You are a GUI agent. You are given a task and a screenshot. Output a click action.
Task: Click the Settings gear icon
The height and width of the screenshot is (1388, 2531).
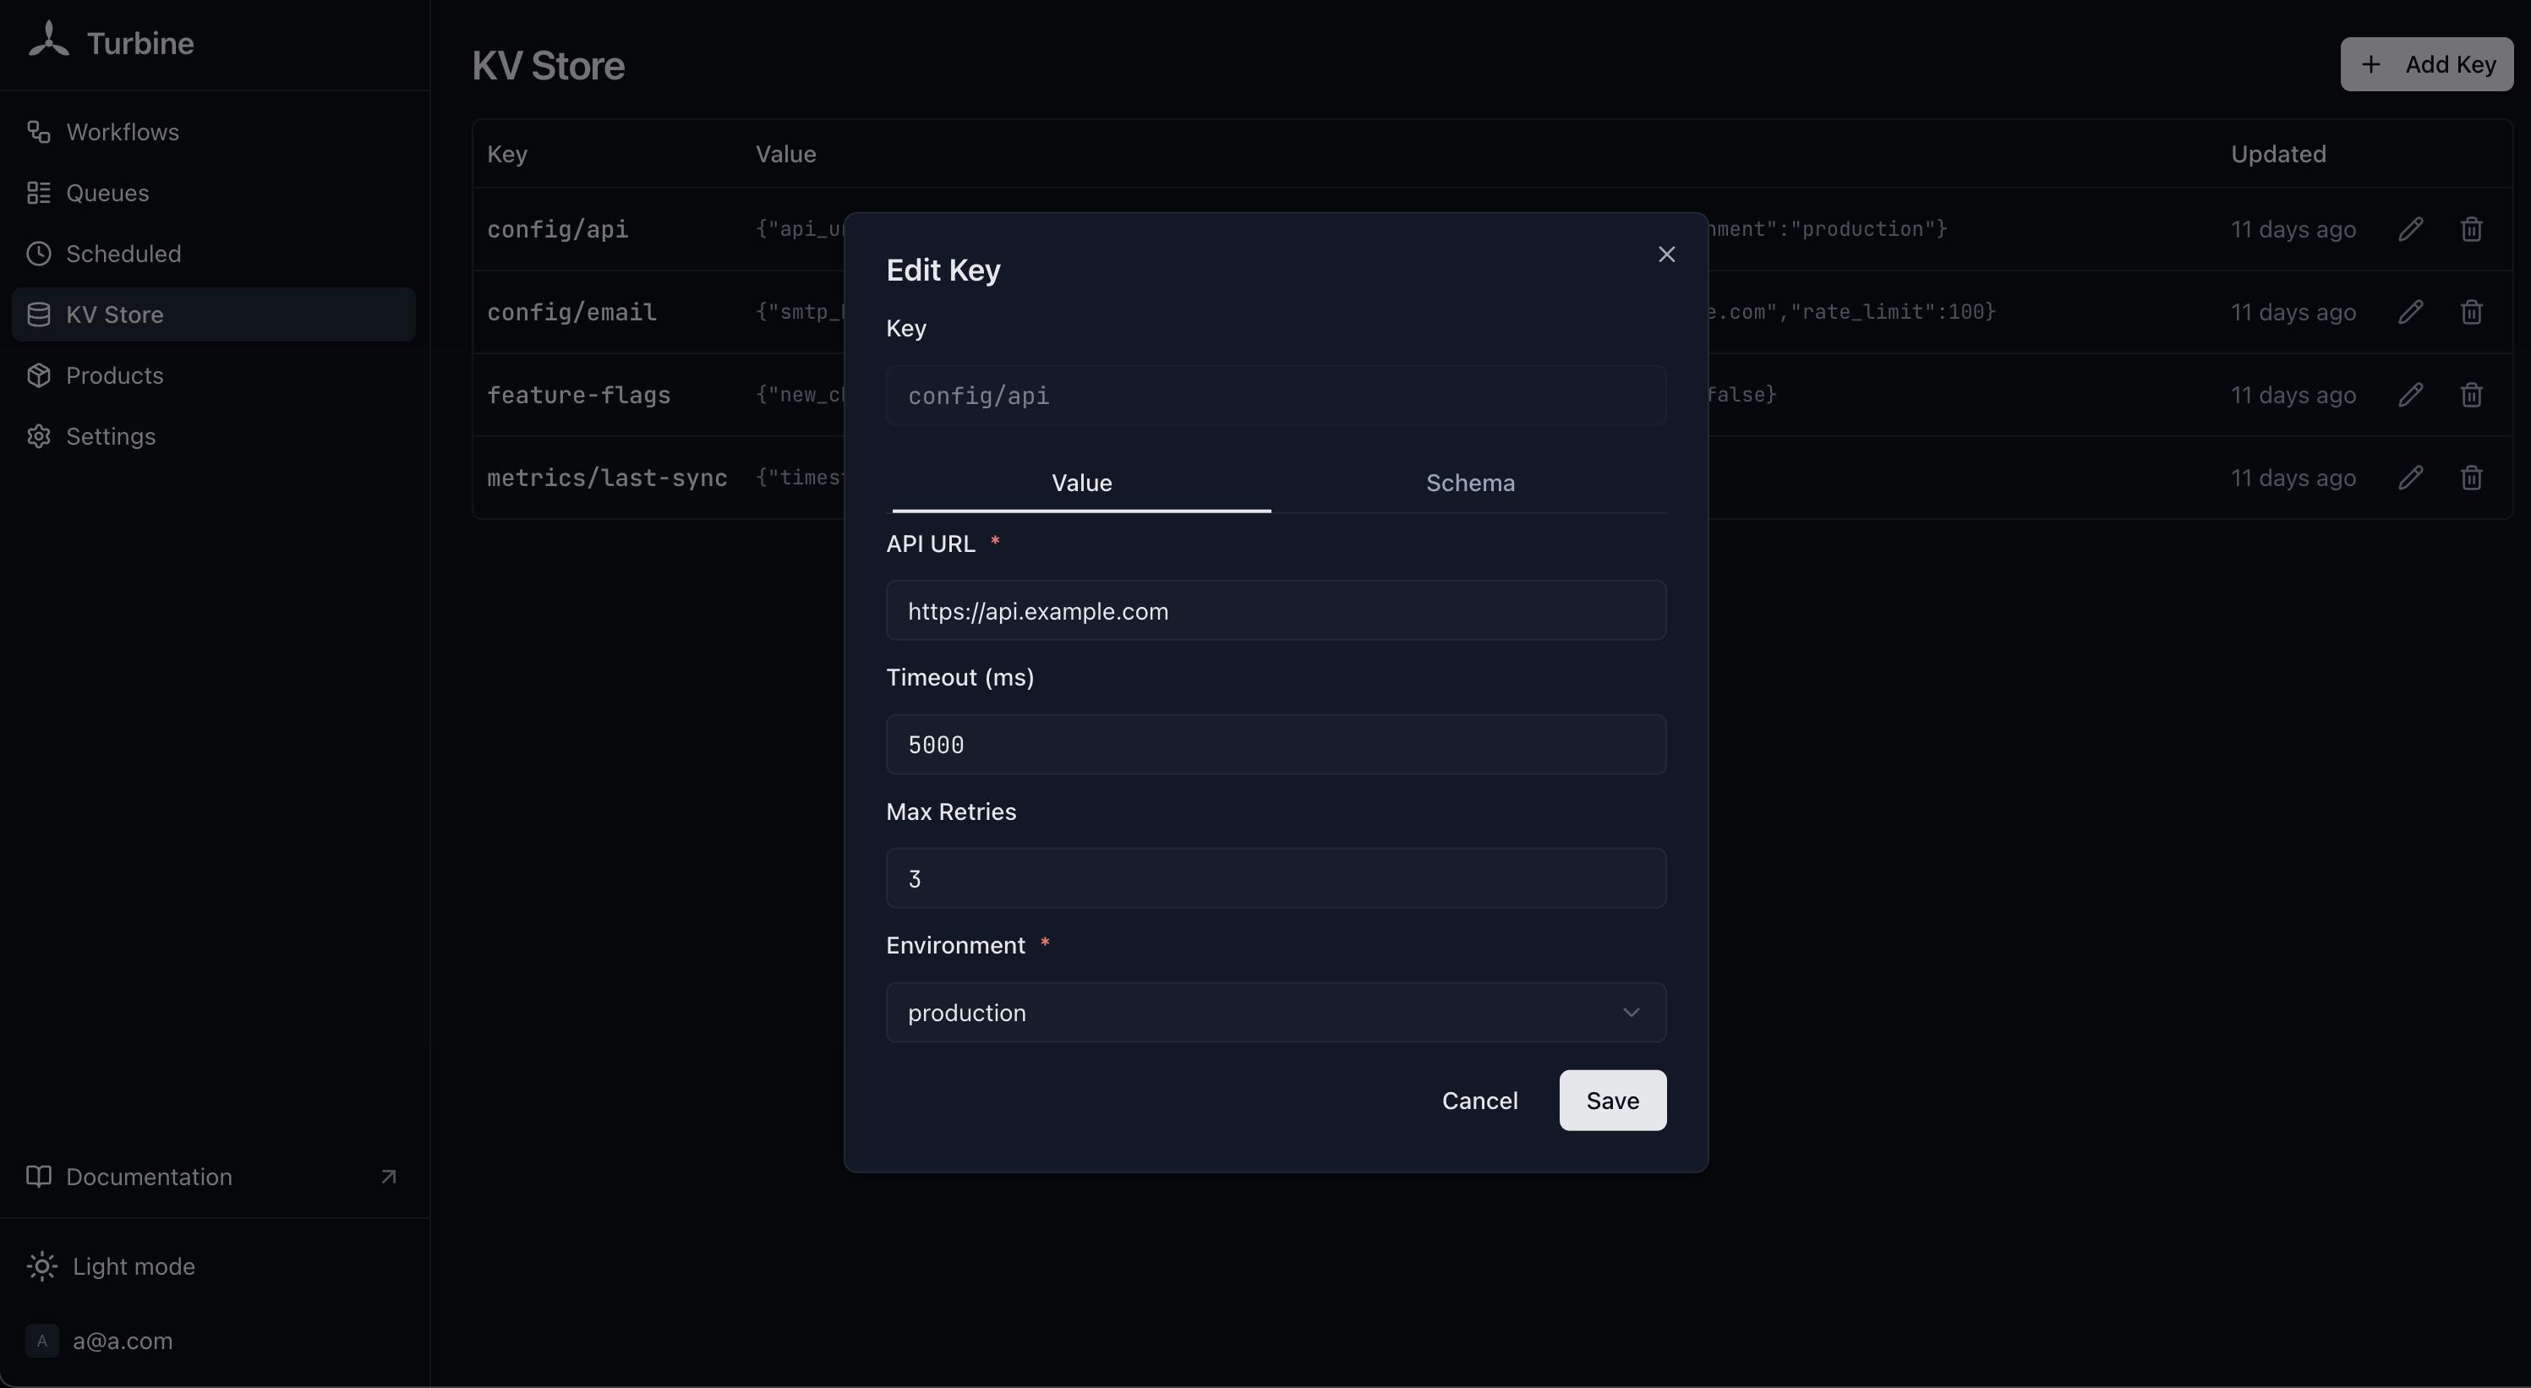(38, 436)
